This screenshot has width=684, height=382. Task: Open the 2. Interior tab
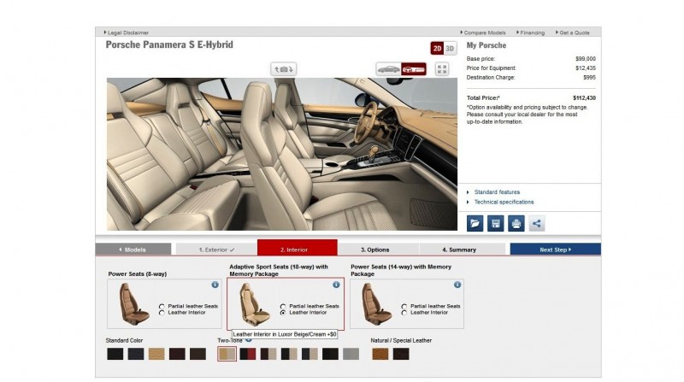[297, 247]
